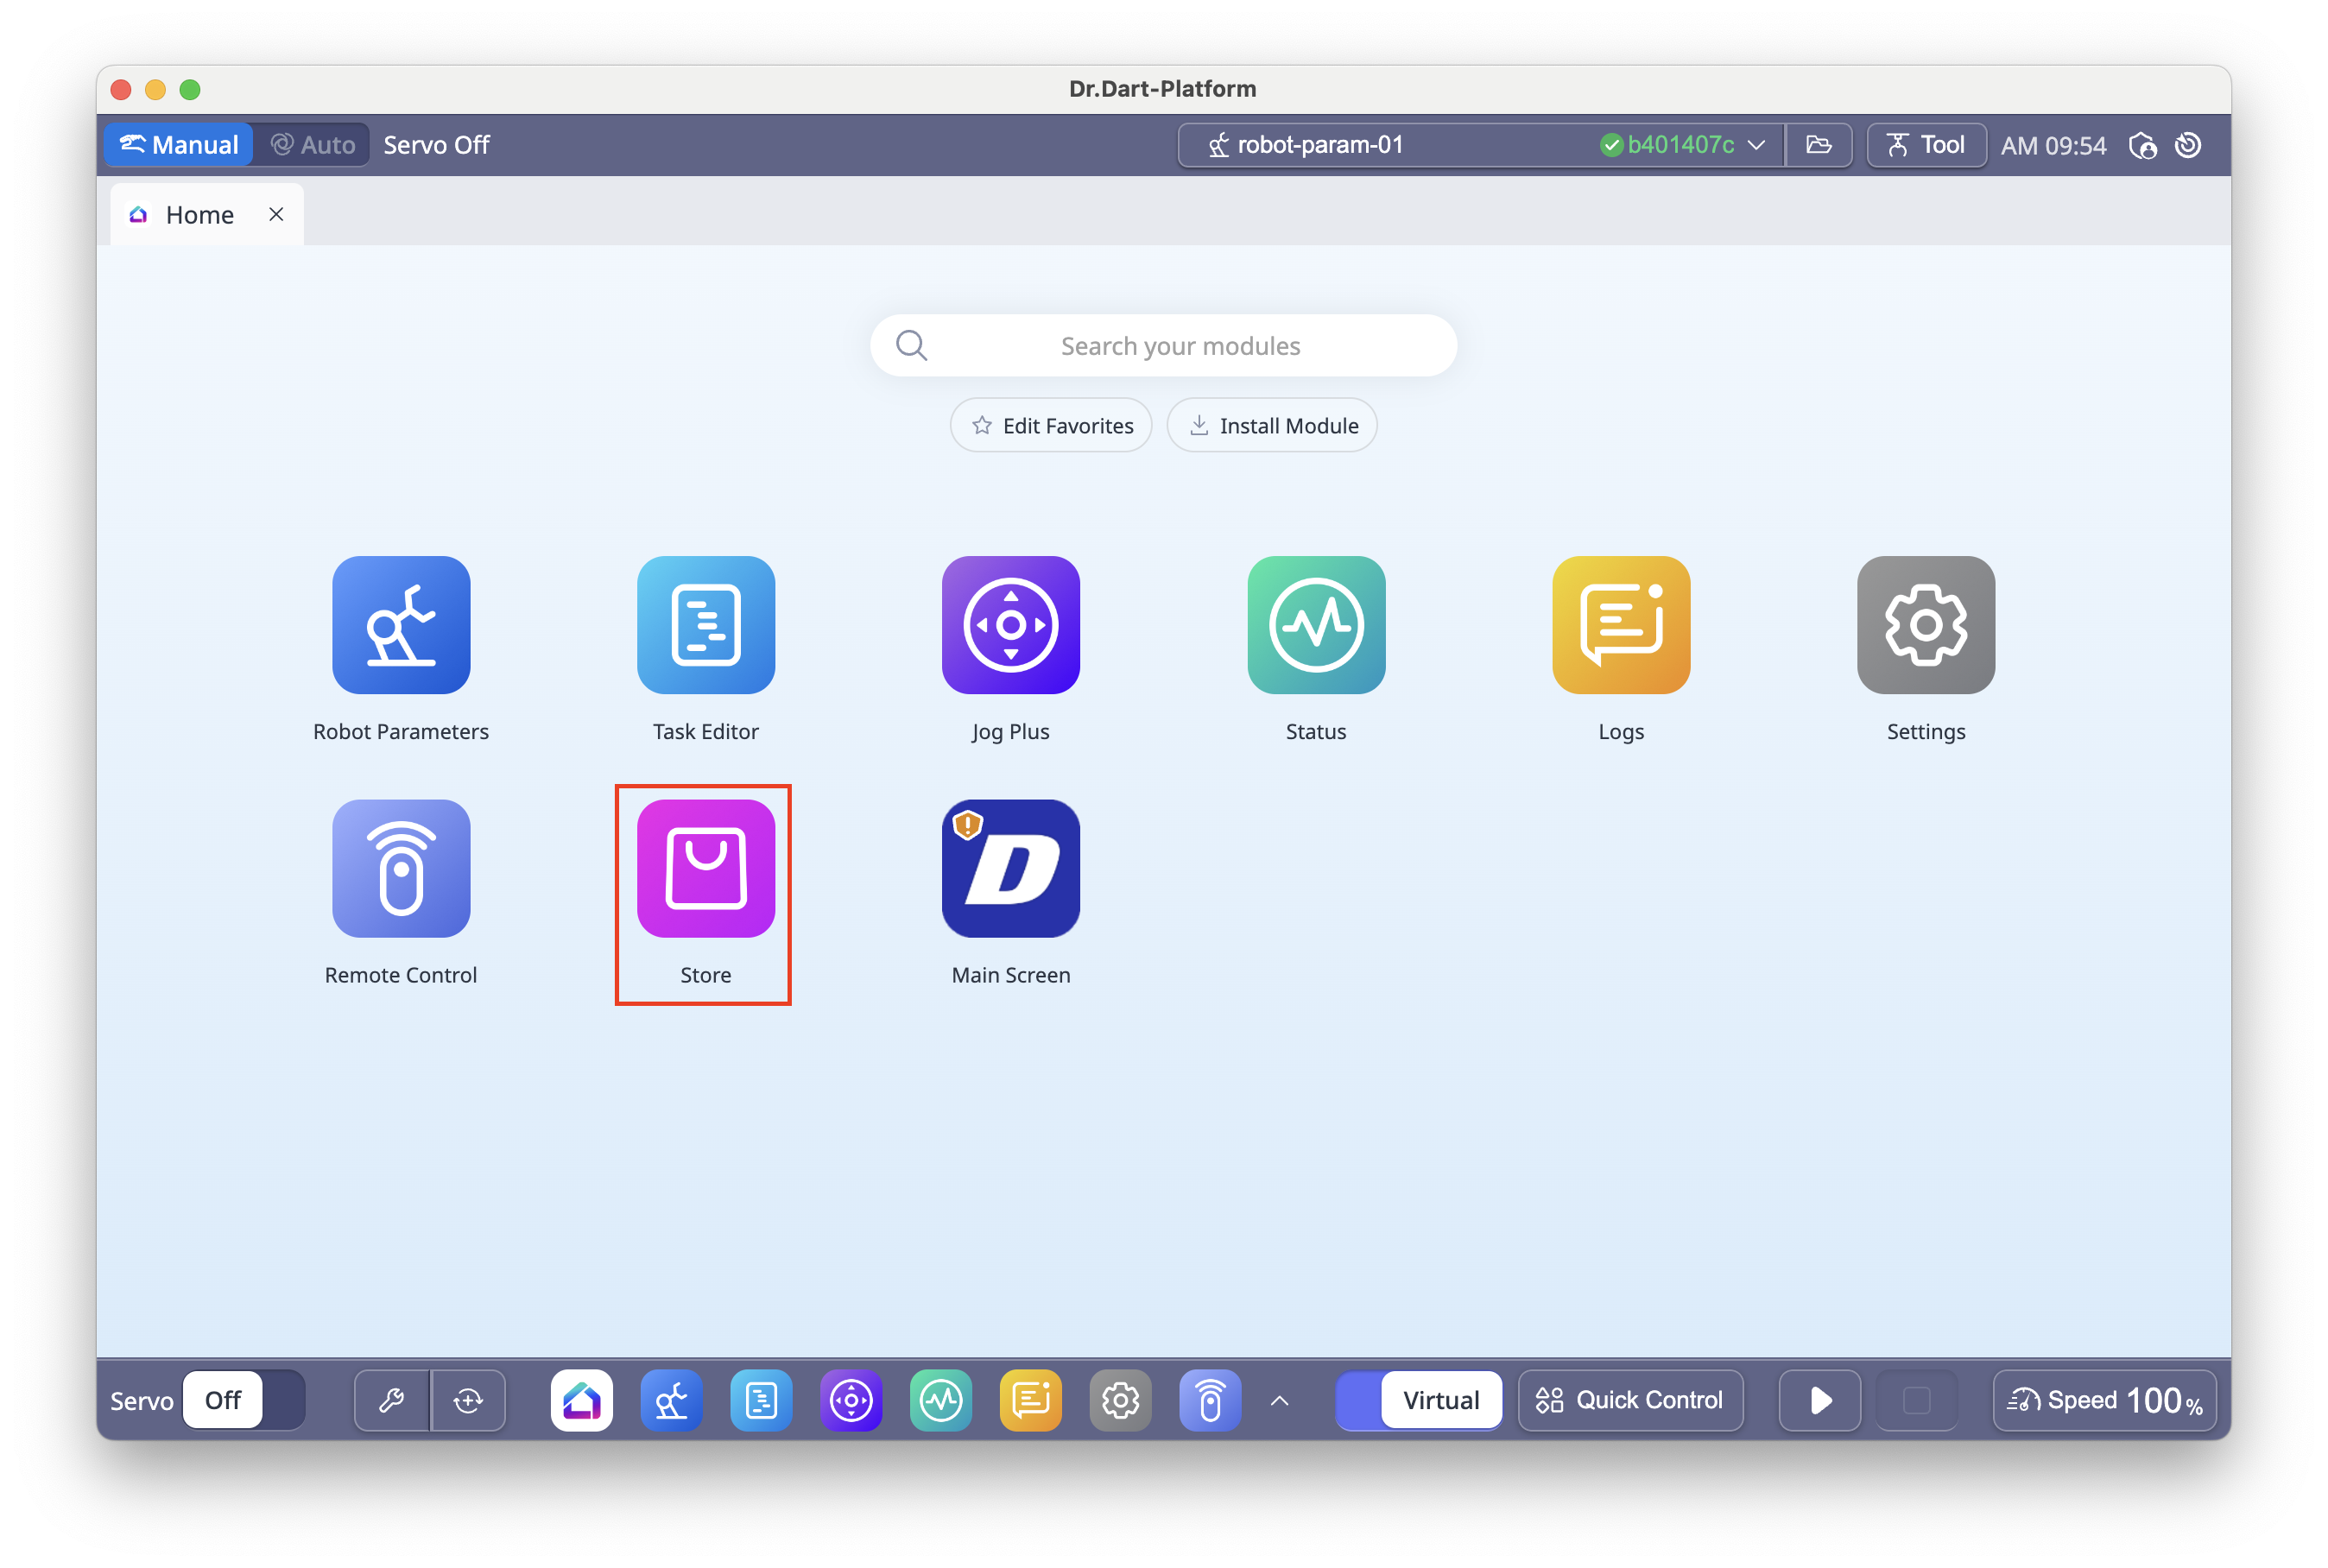This screenshot has height=1568, width=2328.
Task: Open the Status module icon
Action: (x=1316, y=625)
